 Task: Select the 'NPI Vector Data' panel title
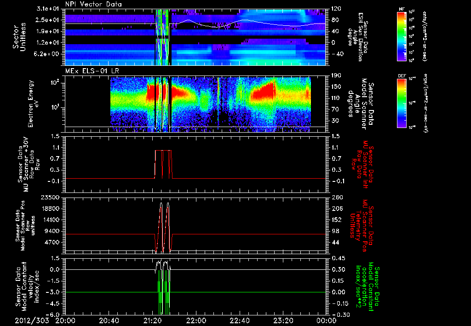[93, 4]
